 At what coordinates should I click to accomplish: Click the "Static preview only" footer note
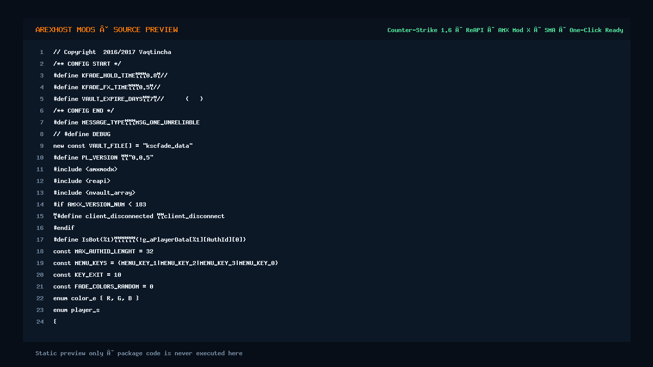coord(139,353)
